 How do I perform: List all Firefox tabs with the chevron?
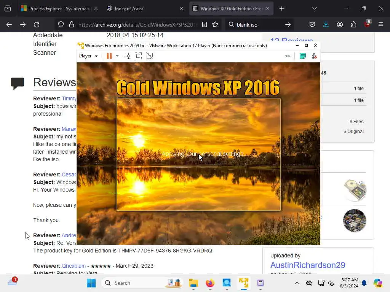point(314,8)
